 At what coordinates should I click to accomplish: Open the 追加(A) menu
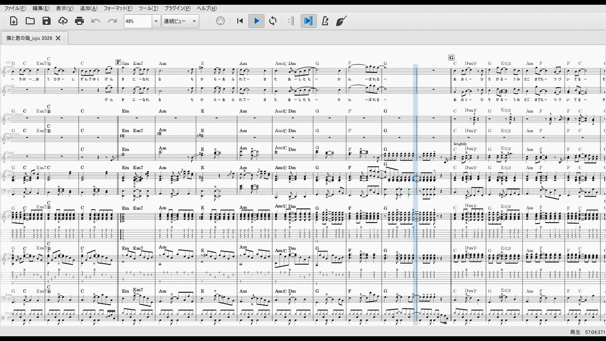pos(89,9)
